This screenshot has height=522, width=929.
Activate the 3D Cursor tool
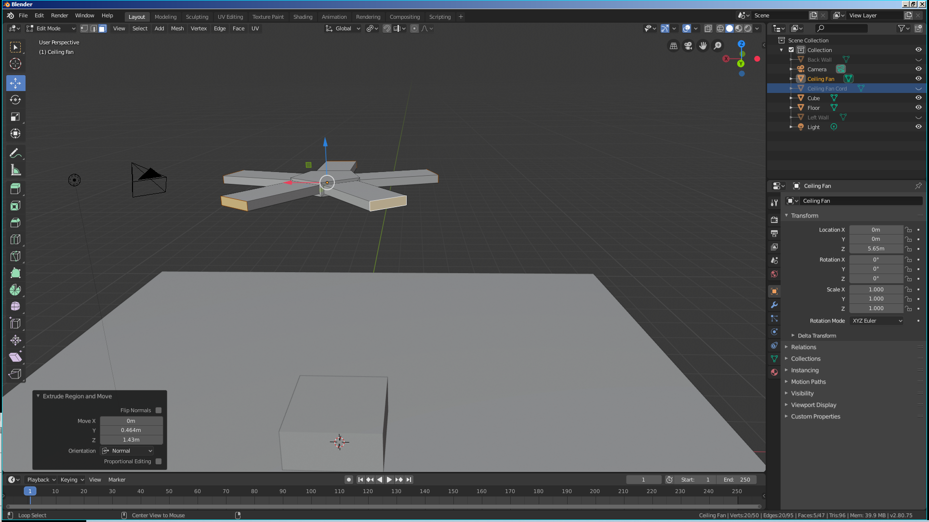click(x=15, y=64)
